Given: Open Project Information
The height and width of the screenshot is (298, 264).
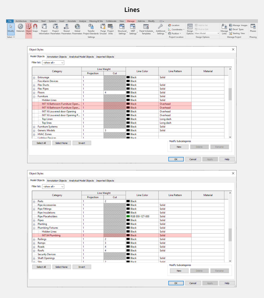Looking at the screenshot, I should (x=44, y=29).
